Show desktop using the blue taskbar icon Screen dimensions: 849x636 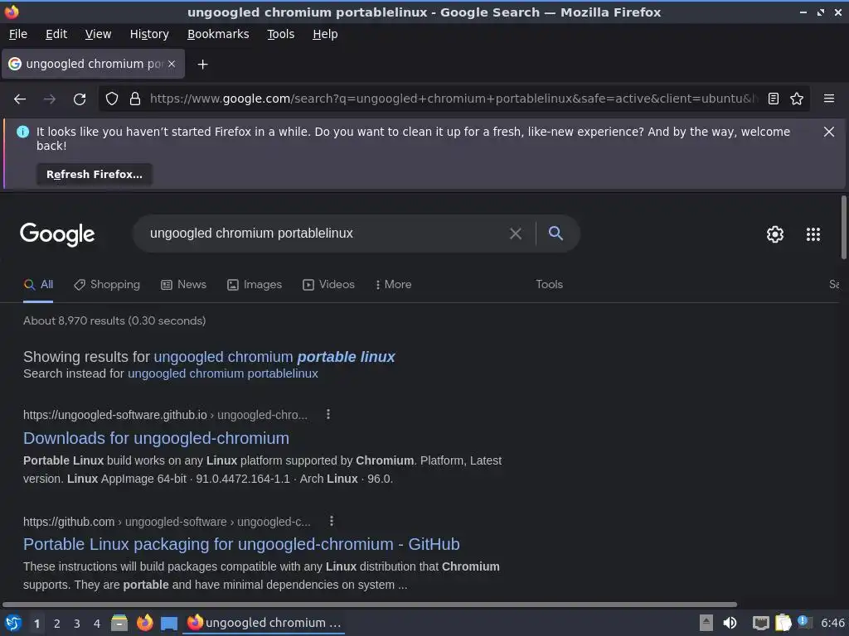point(169,624)
